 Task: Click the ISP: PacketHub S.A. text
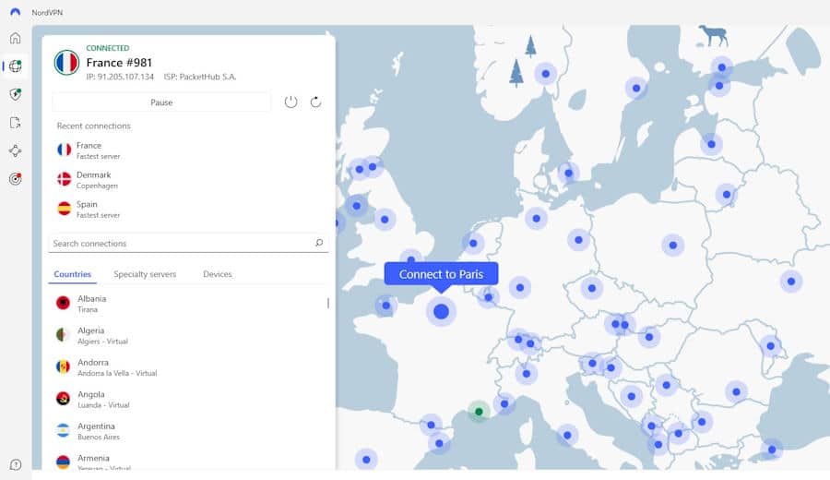[x=200, y=77]
